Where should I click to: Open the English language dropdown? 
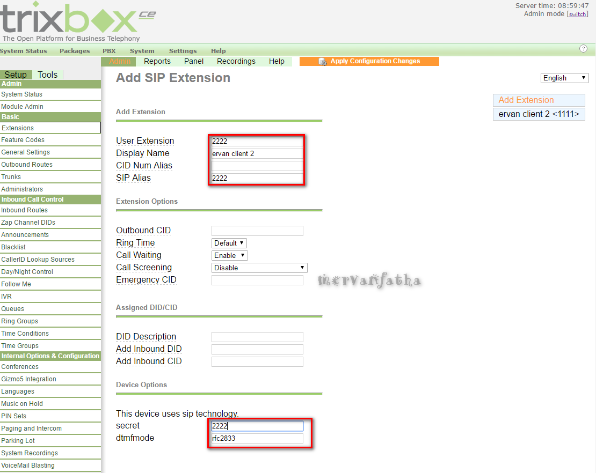tap(564, 78)
